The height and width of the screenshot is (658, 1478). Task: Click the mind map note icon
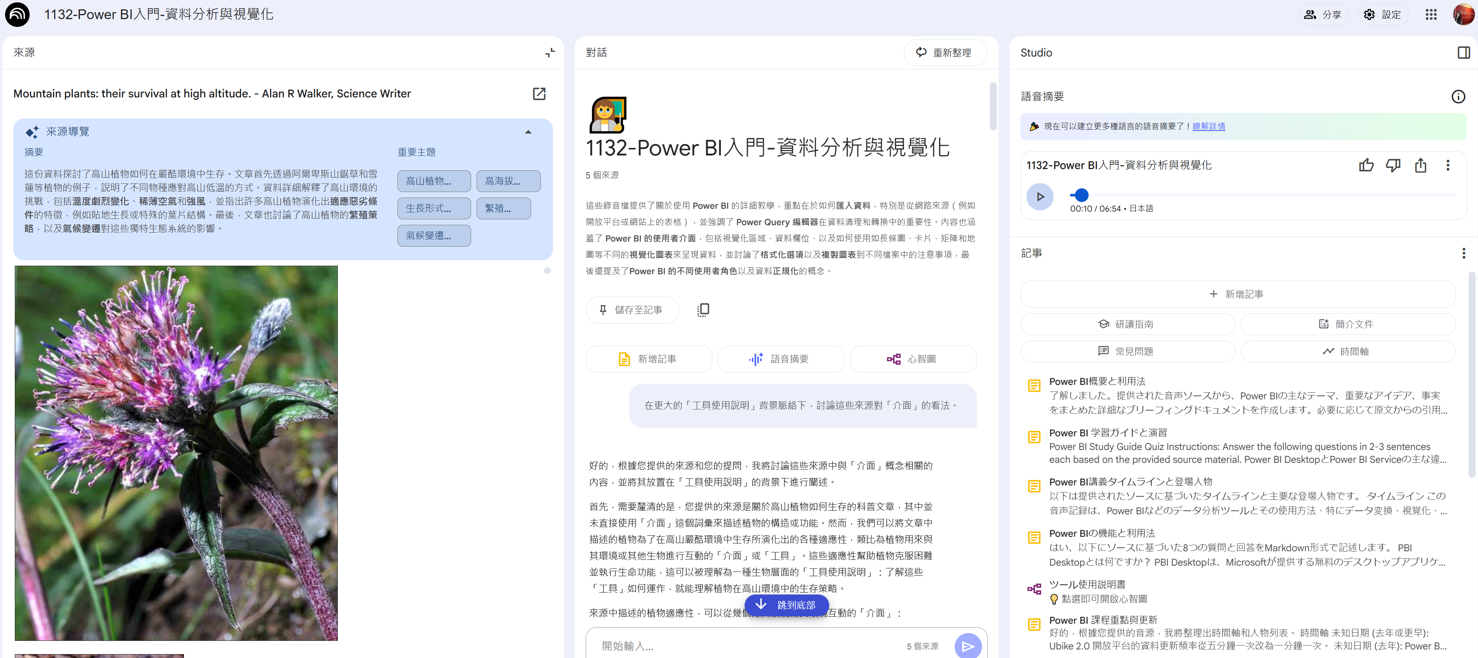tap(1034, 589)
